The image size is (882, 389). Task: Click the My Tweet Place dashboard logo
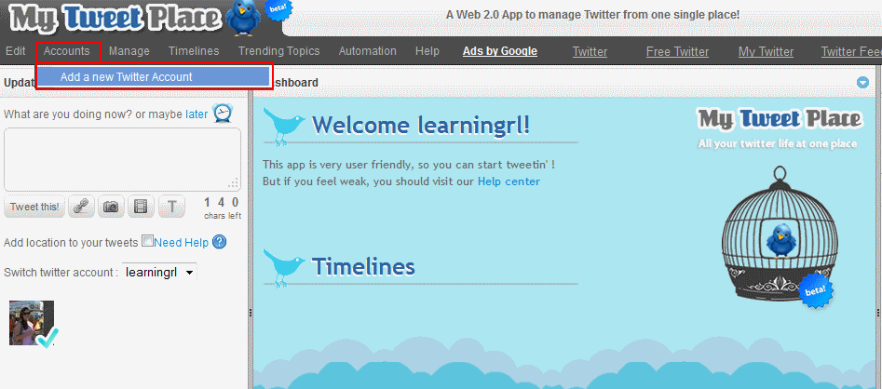pyautogui.click(x=780, y=118)
